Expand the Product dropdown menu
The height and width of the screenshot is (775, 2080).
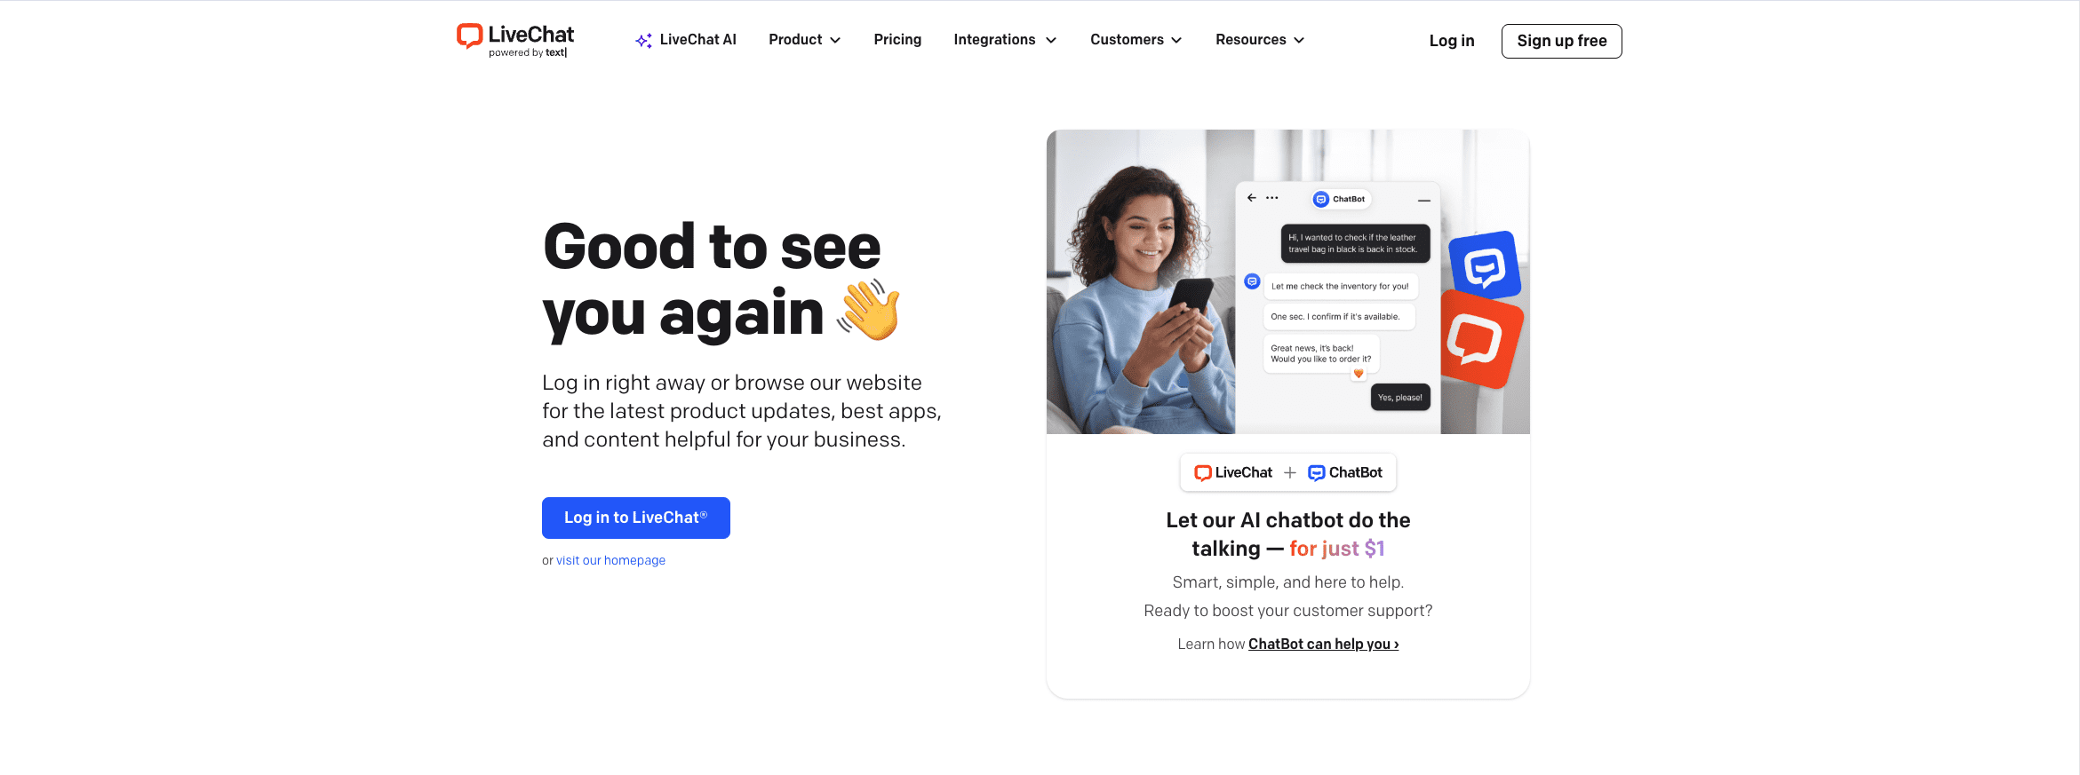click(x=805, y=40)
